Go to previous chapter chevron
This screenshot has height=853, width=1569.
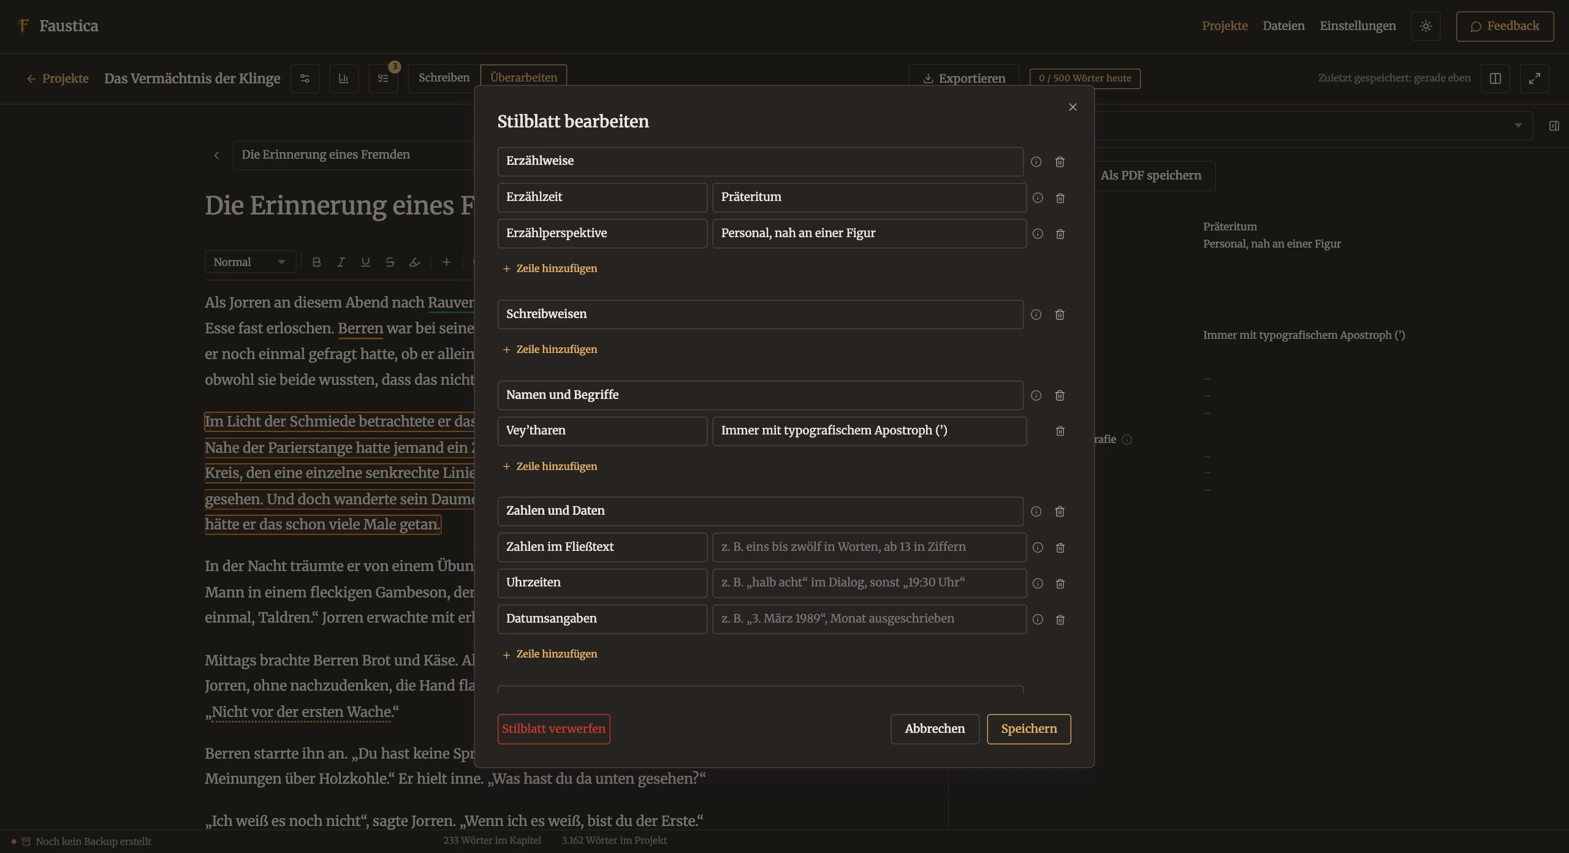pyautogui.click(x=216, y=155)
